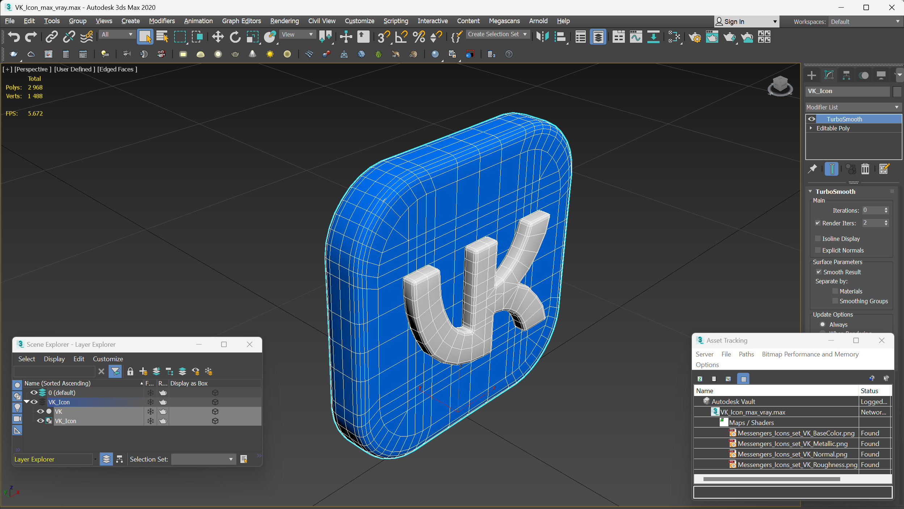
Task: Click Create New Layer in Layer Explorer
Action: coord(143,371)
